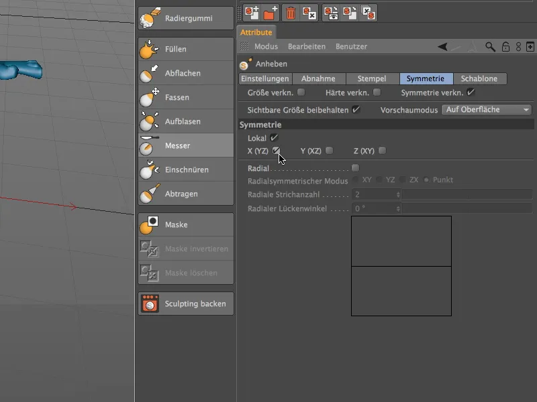
Task: Select the Radiergummi eraser sculpt tool
Action: (186, 18)
